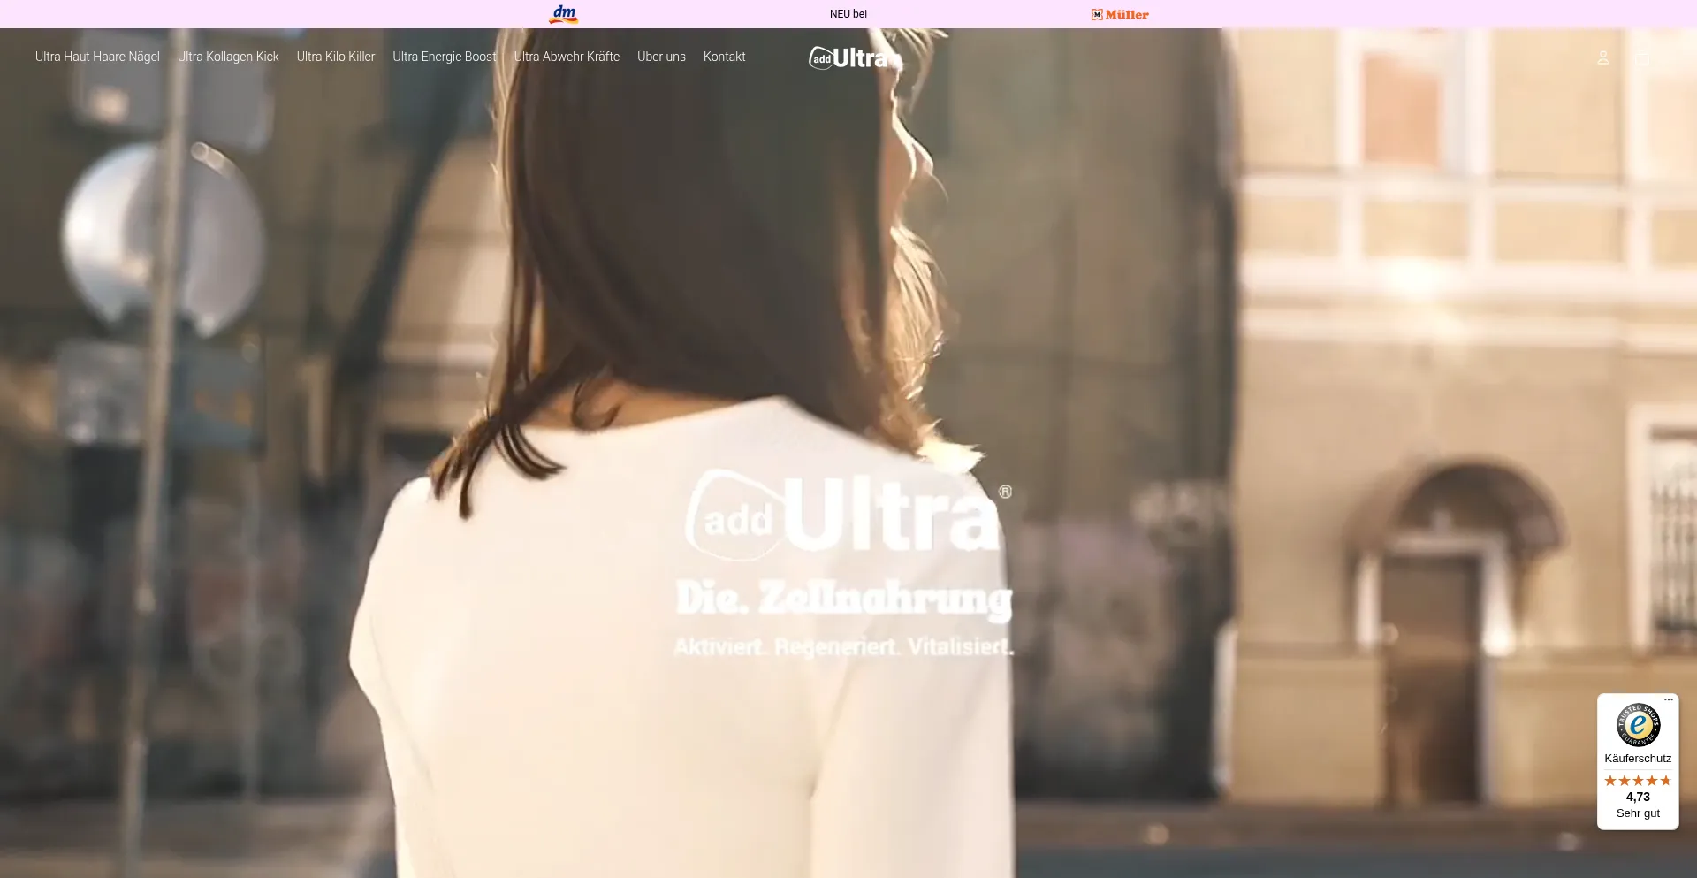Select Ultra Energie Boost in navigation

(445, 57)
